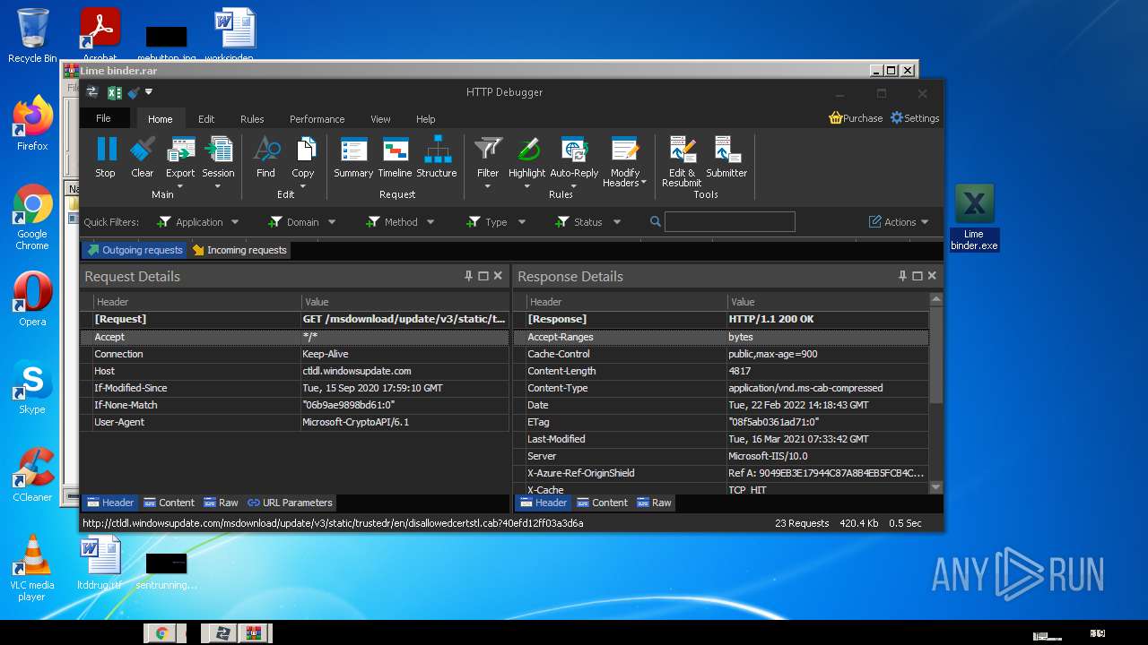Open the Domain quick filter dropdown
Image resolution: width=1148 pixels, height=645 pixels.
[332, 222]
